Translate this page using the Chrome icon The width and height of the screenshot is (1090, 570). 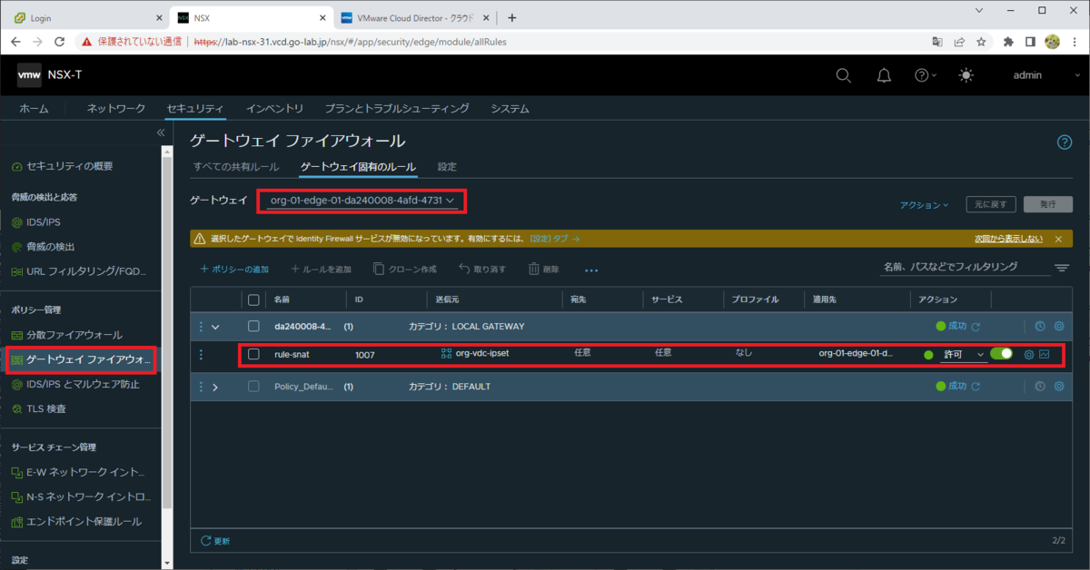point(937,42)
